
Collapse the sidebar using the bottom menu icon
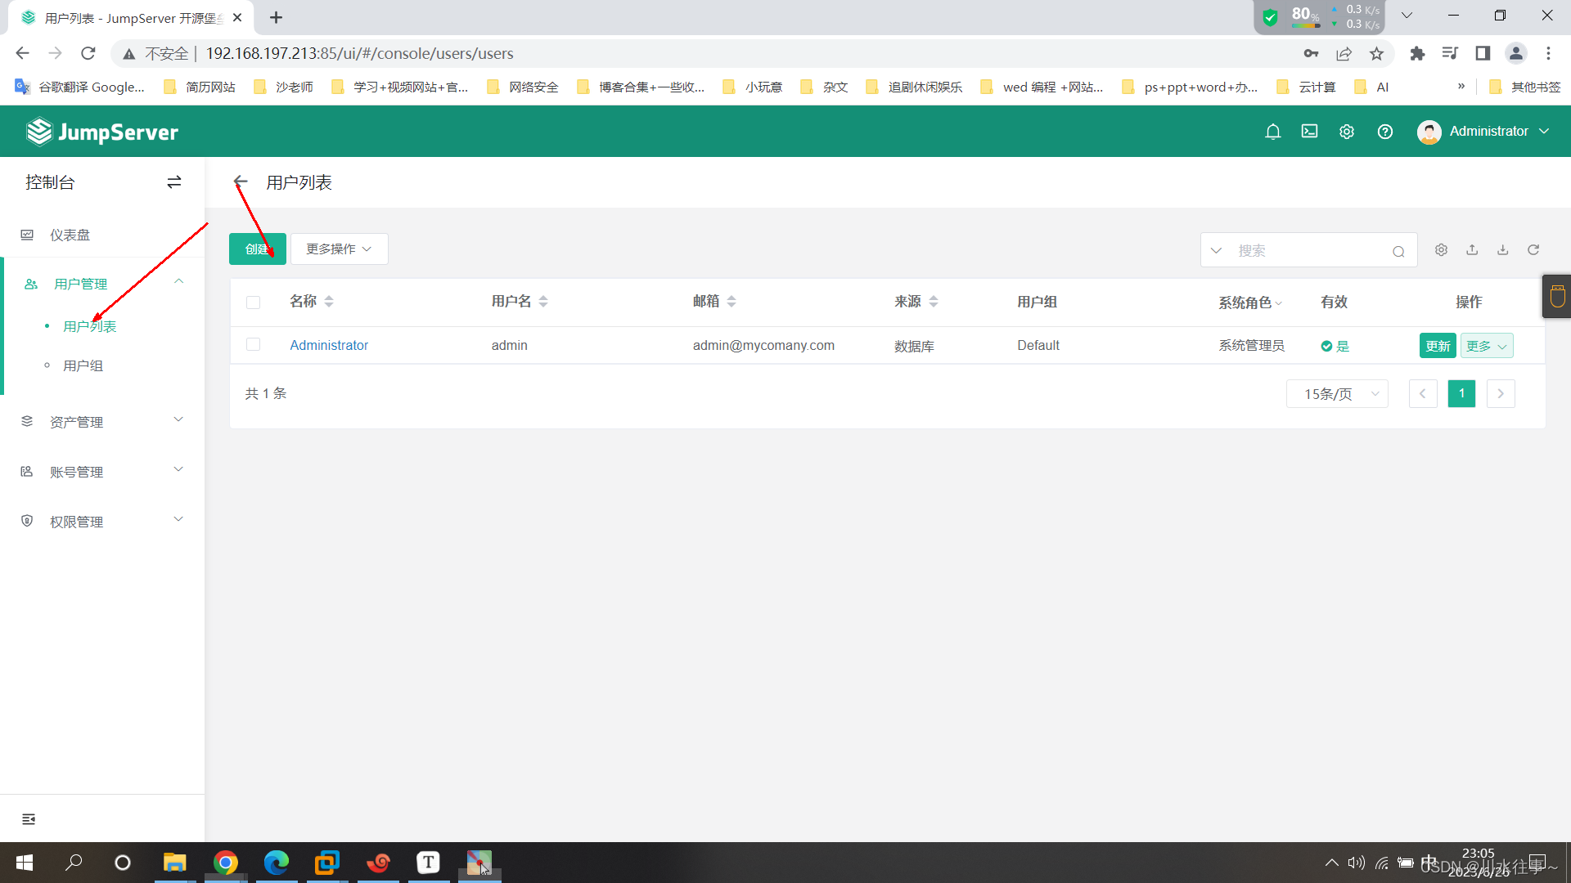pyautogui.click(x=29, y=819)
